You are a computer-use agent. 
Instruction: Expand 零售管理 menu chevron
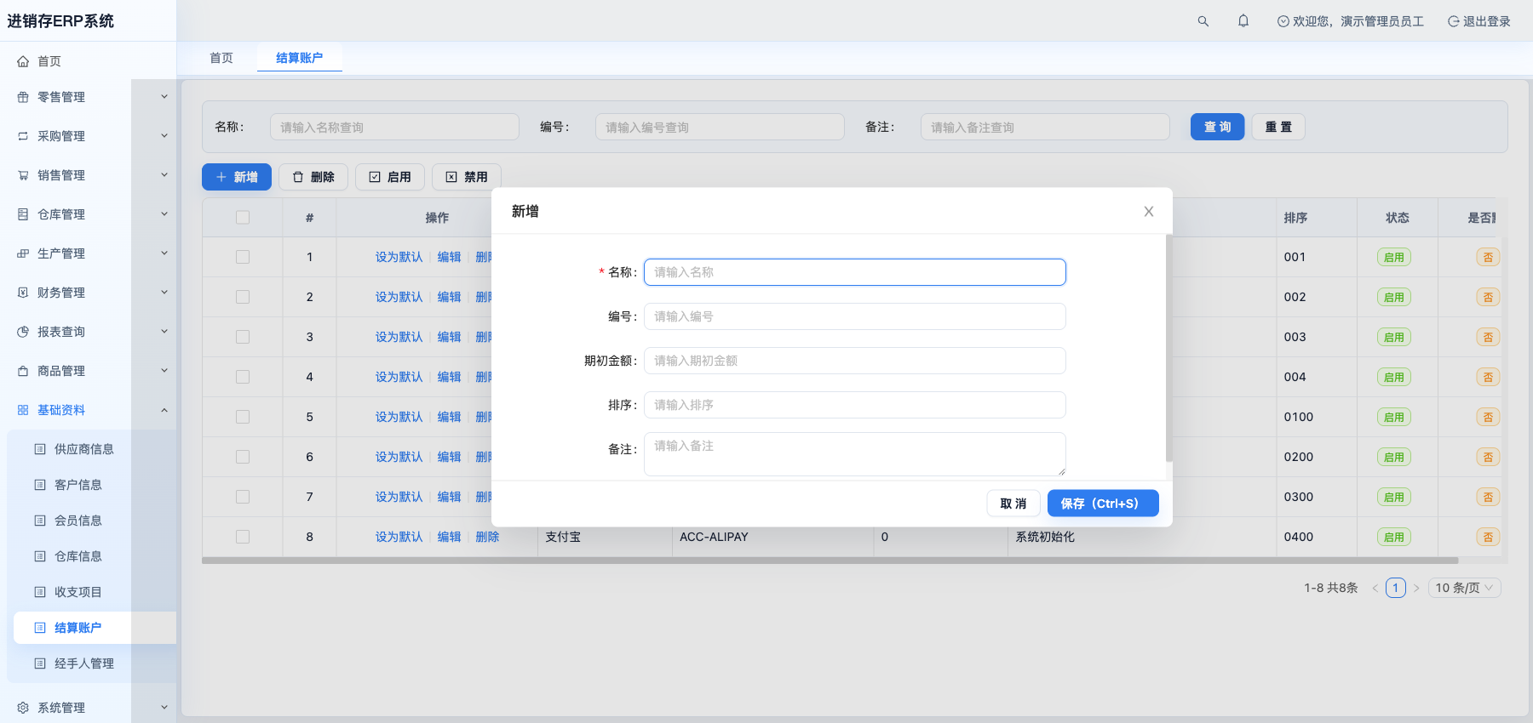(x=164, y=97)
